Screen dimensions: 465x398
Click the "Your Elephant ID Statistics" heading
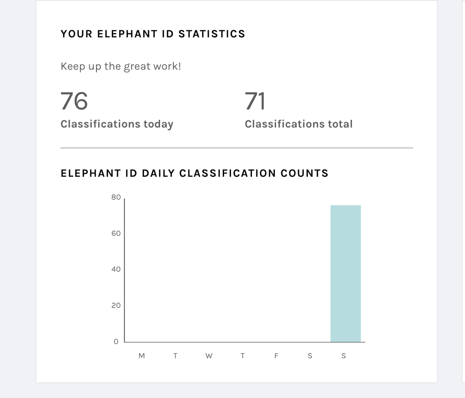[153, 34]
